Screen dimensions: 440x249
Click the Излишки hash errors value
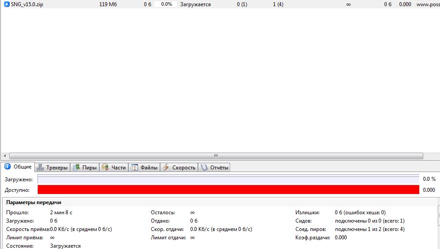pyautogui.click(x=360, y=212)
